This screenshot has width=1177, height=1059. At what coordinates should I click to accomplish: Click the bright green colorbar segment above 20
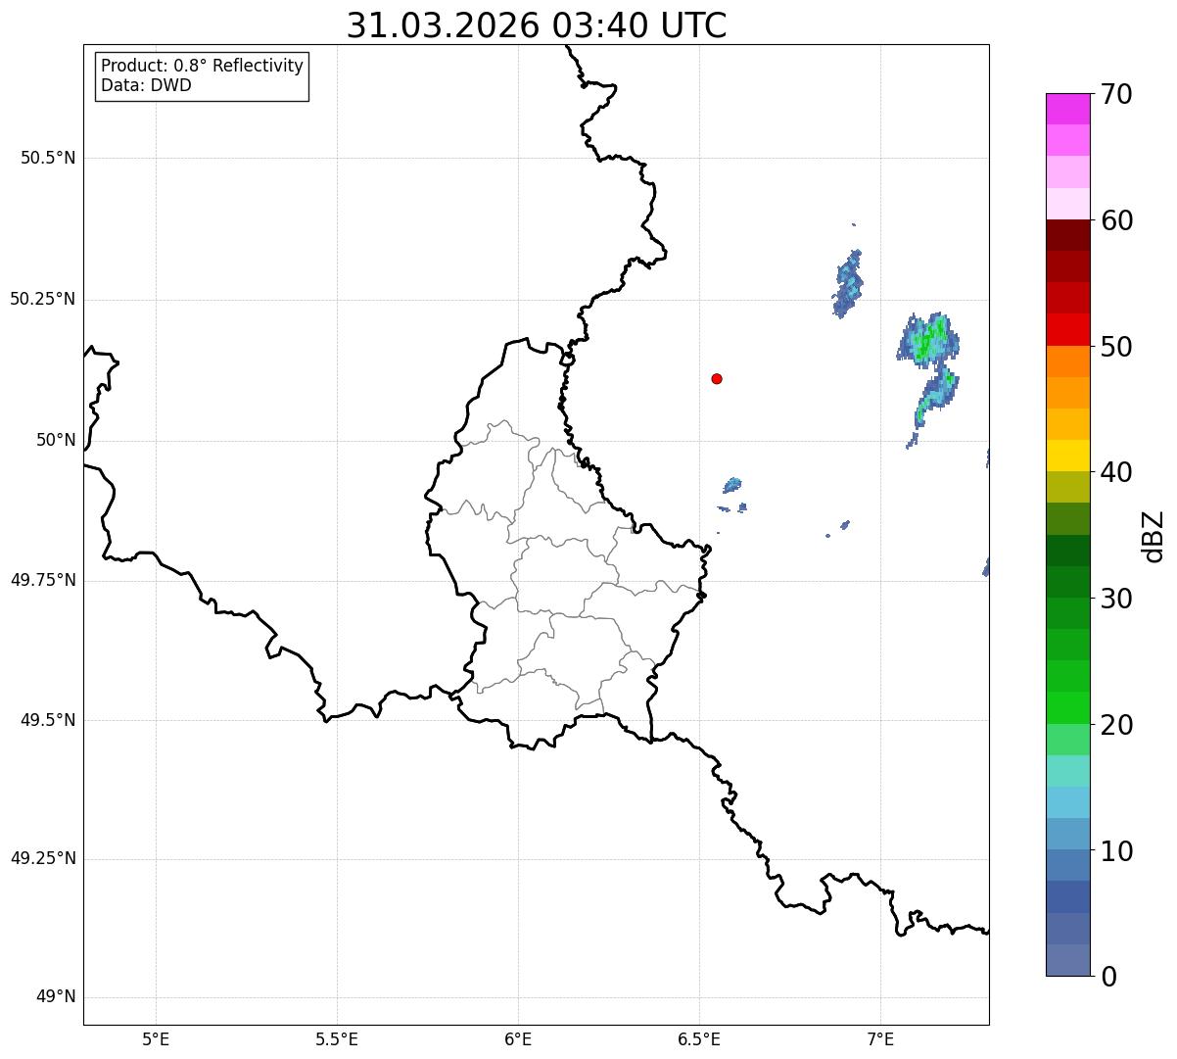coord(1068,708)
